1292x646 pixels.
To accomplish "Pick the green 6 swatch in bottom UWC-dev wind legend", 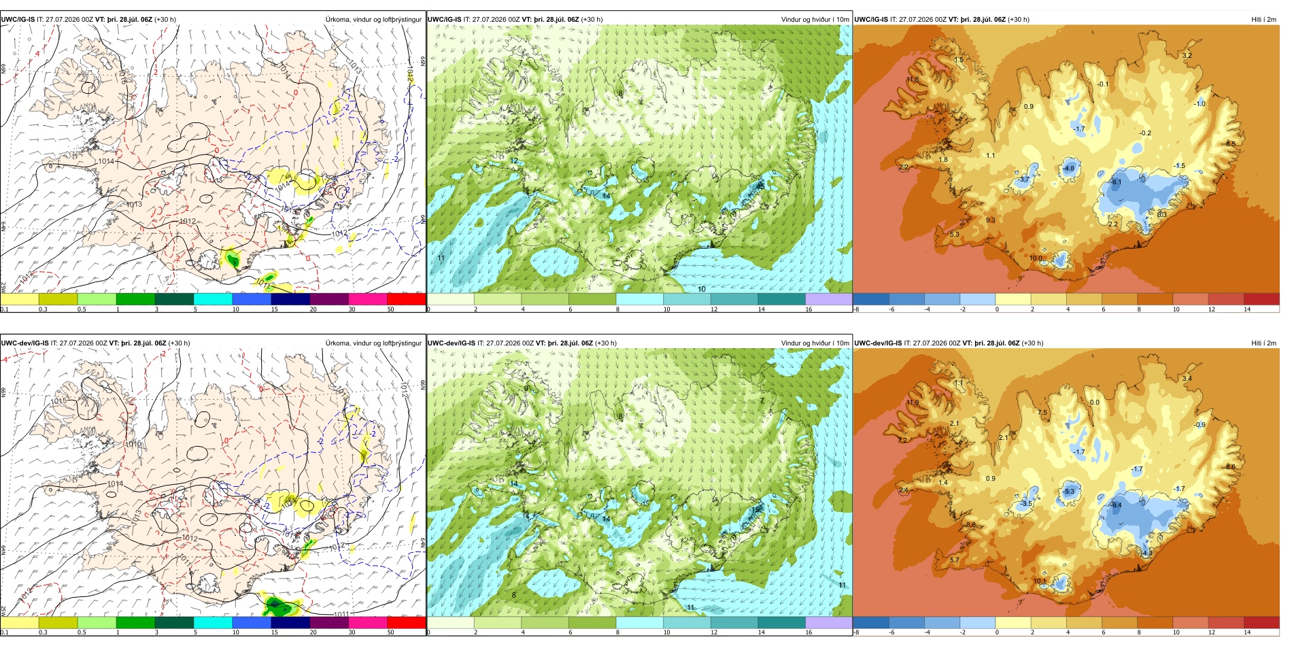I will click(x=592, y=622).
